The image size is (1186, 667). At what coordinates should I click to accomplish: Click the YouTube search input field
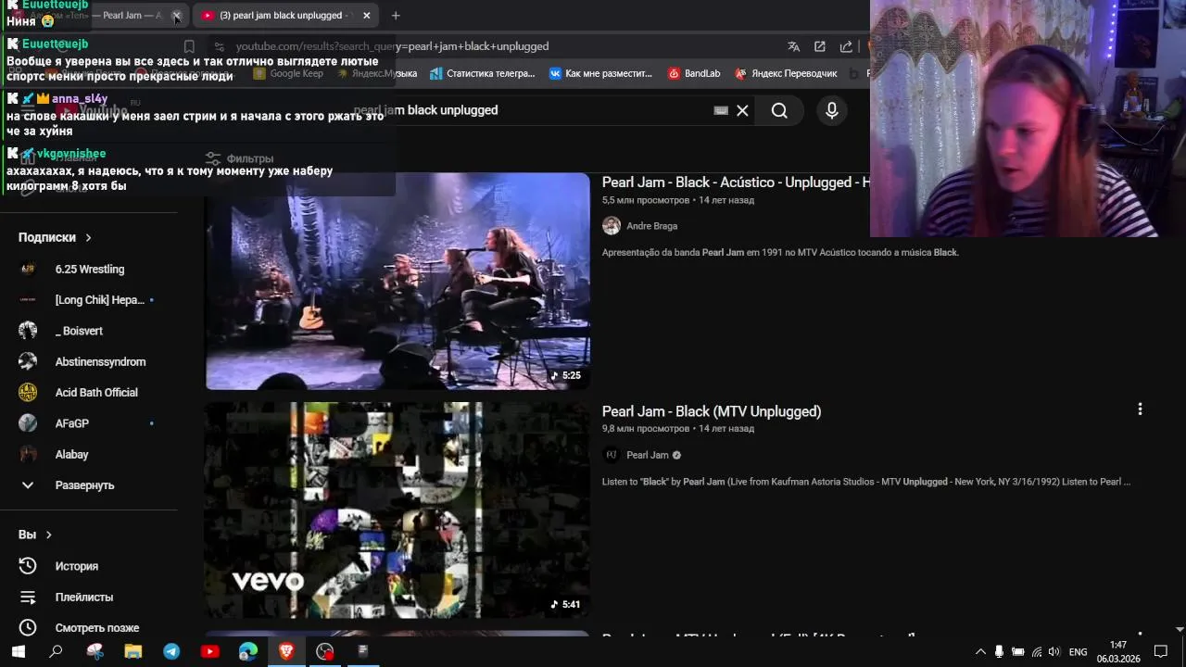point(547,110)
